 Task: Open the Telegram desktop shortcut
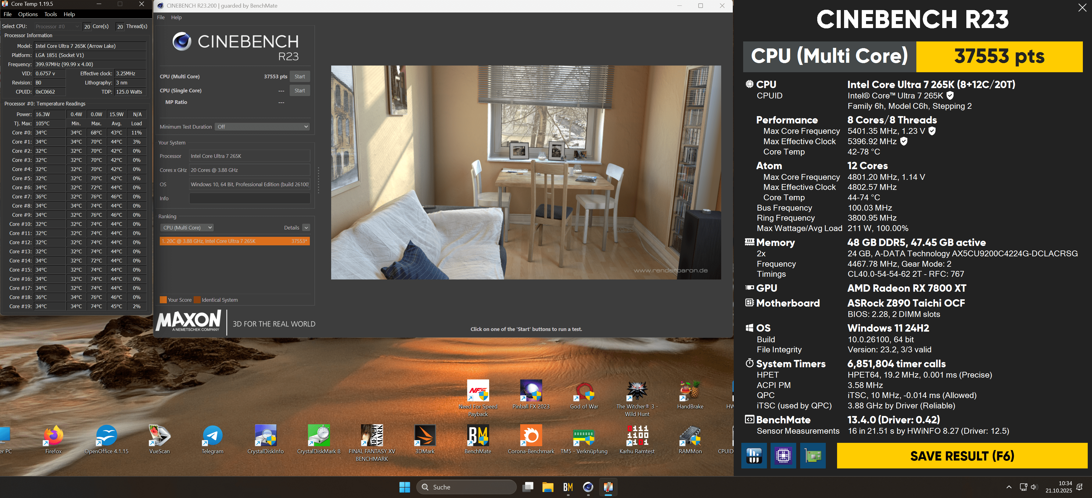[212, 436]
